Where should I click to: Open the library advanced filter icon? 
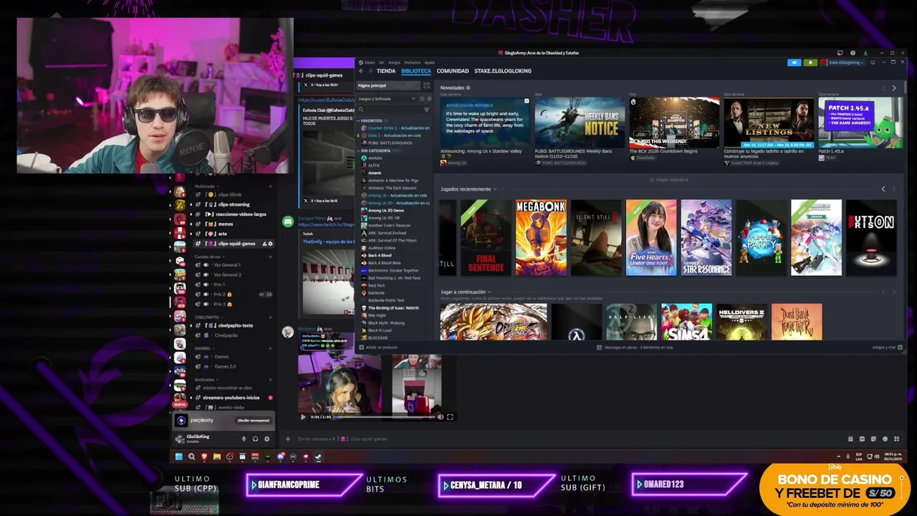pyautogui.click(x=426, y=110)
